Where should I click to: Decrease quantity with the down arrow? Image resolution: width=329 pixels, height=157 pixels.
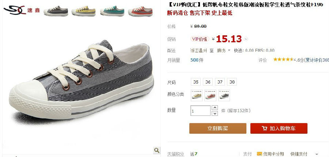pos(215,114)
